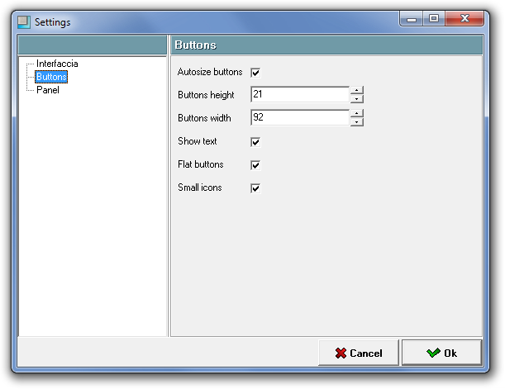Select the Buttons tree item
The width and height of the screenshot is (505, 389).
tap(51, 77)
